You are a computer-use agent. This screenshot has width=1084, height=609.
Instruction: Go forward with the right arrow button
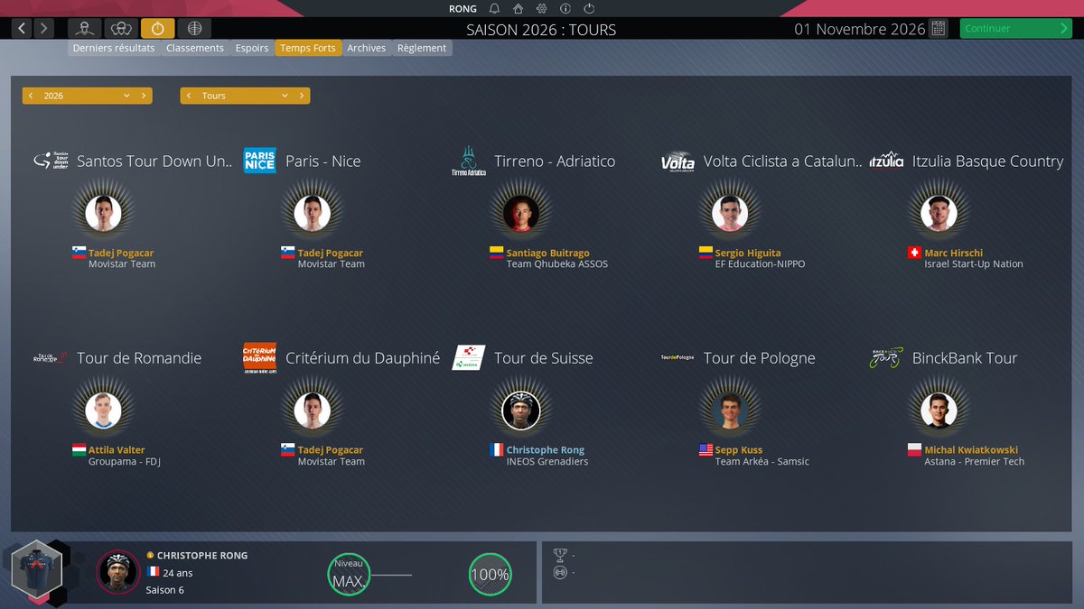pos(43,28)
